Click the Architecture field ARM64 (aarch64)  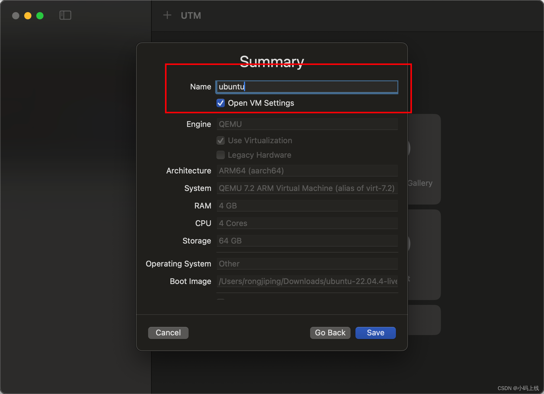pyautogui.click(x=307, y=171)
